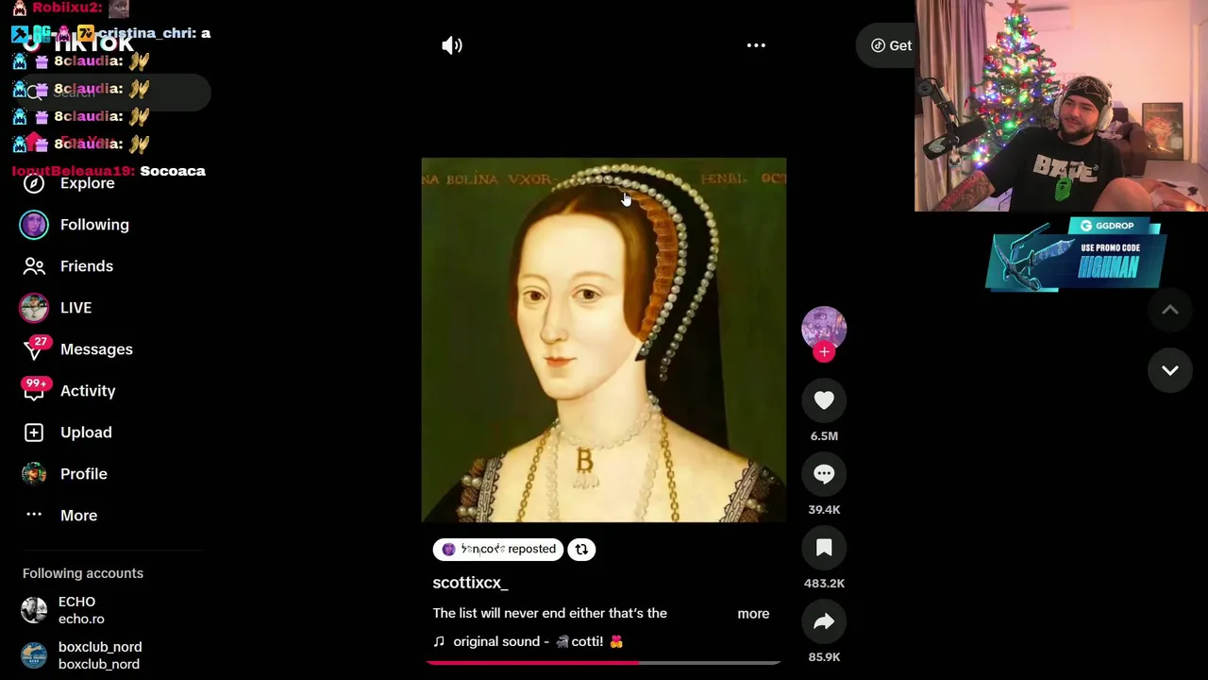Click the 483.2K saves count
Image resolution: width=1208 pixels, height=680 pixels.
point(824,584)
